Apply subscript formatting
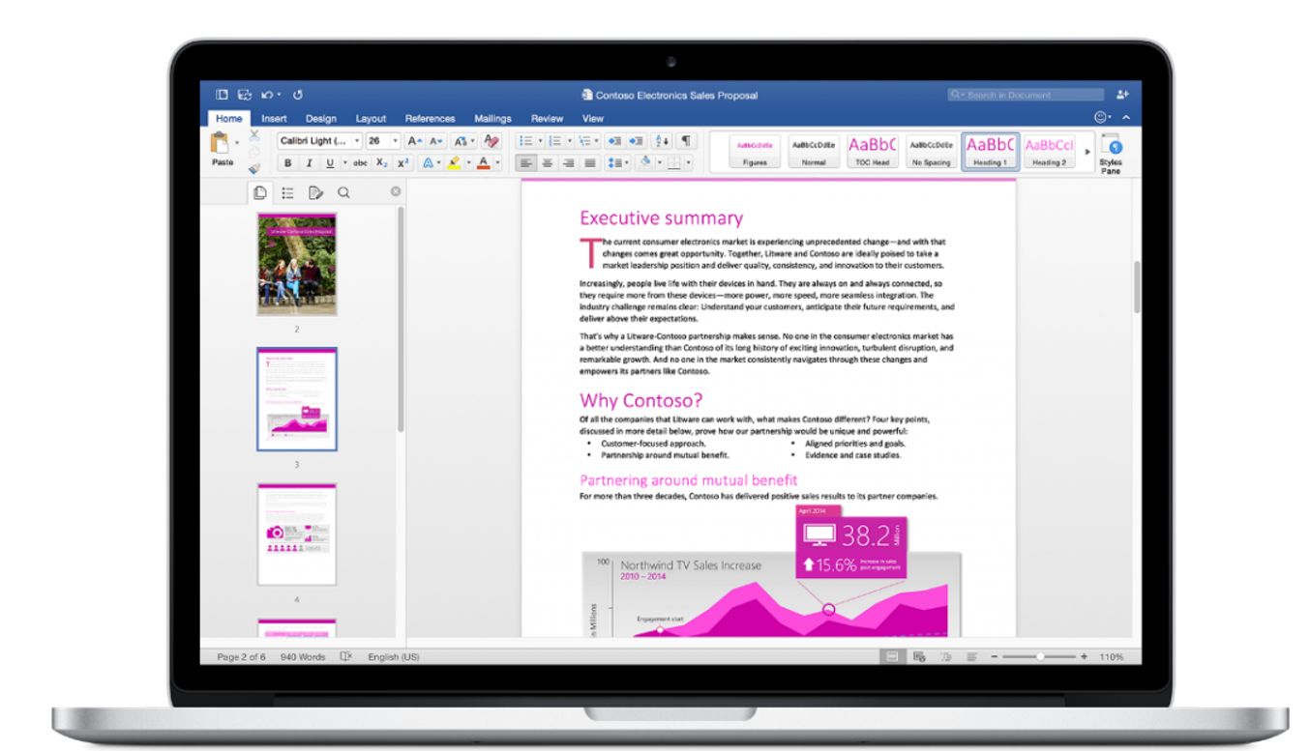The image size is (1310, 751). (382, 163)
